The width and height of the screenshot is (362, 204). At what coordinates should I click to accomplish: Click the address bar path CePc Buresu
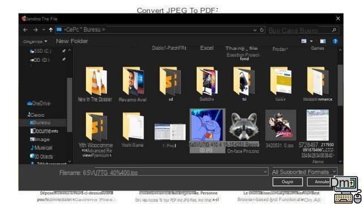(85, 29)
